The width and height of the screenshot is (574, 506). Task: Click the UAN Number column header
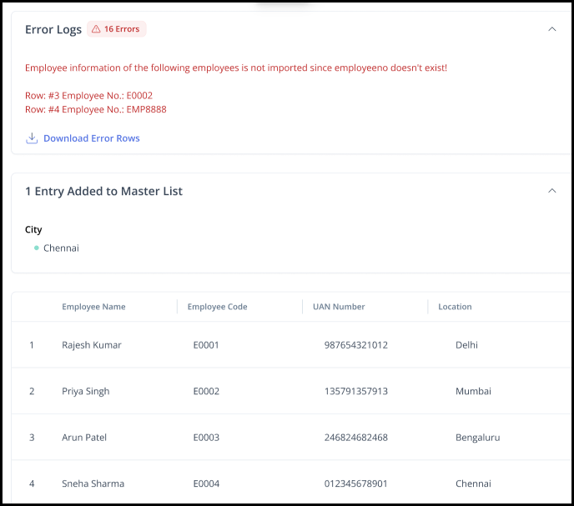click(339, 307)
